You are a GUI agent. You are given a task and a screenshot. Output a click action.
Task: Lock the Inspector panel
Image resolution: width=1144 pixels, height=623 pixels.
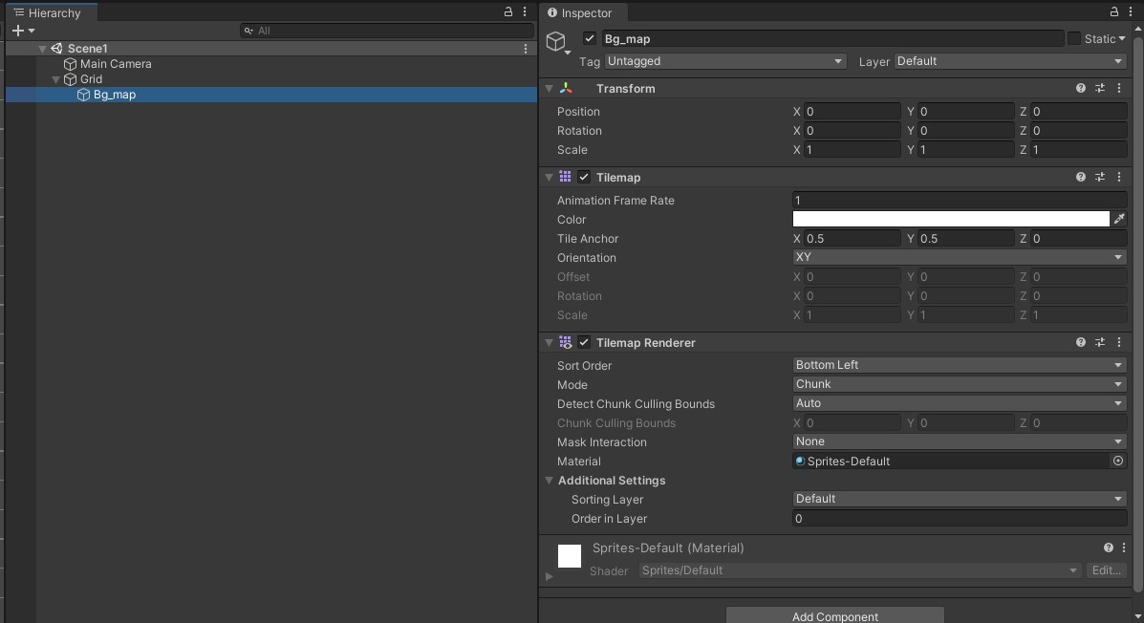pos(1114,11)
